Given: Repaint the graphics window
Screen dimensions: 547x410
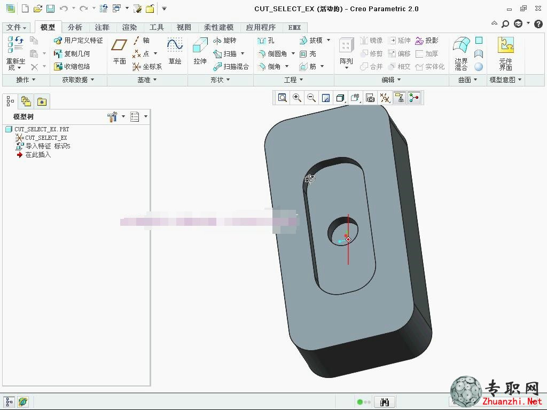Looking at the screenshot, I should (x=326, y=98).
